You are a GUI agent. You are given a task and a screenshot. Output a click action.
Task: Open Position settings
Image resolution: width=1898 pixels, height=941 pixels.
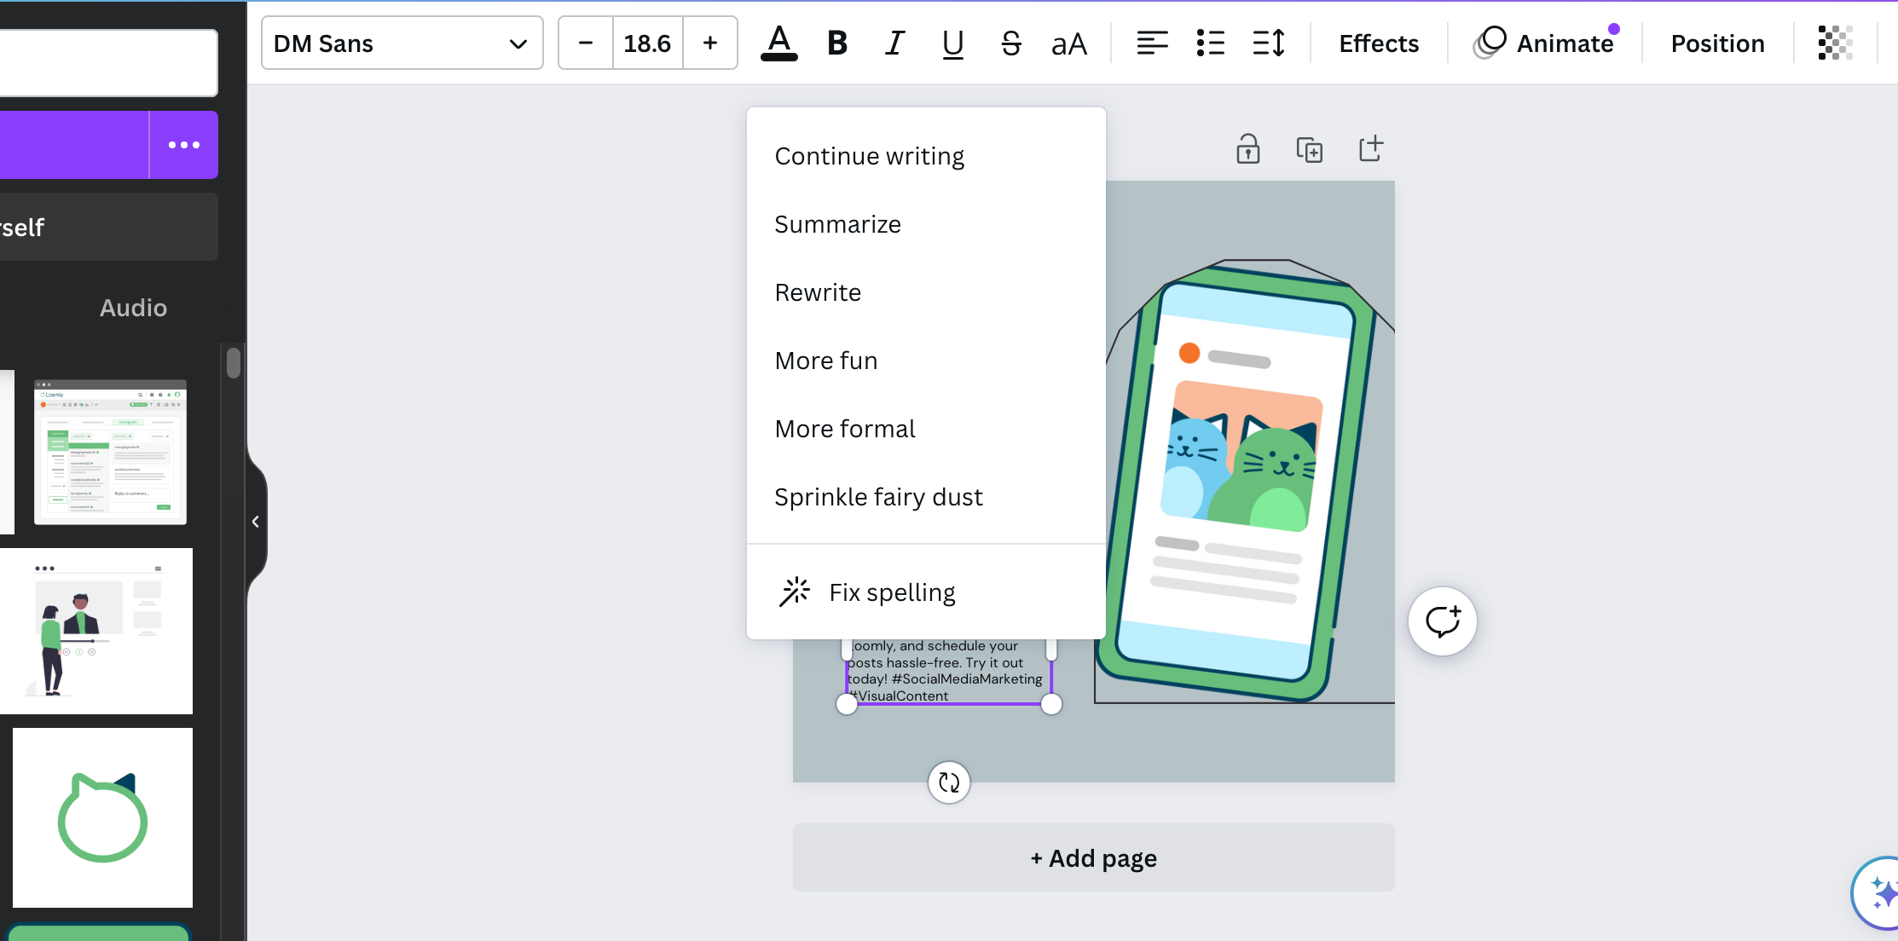tap(1716, 43)
